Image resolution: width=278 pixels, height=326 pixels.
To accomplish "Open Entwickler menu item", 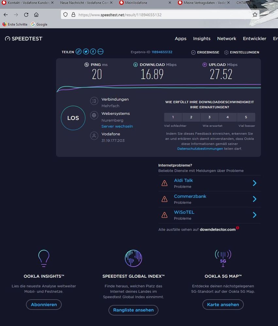I will 254,39.
